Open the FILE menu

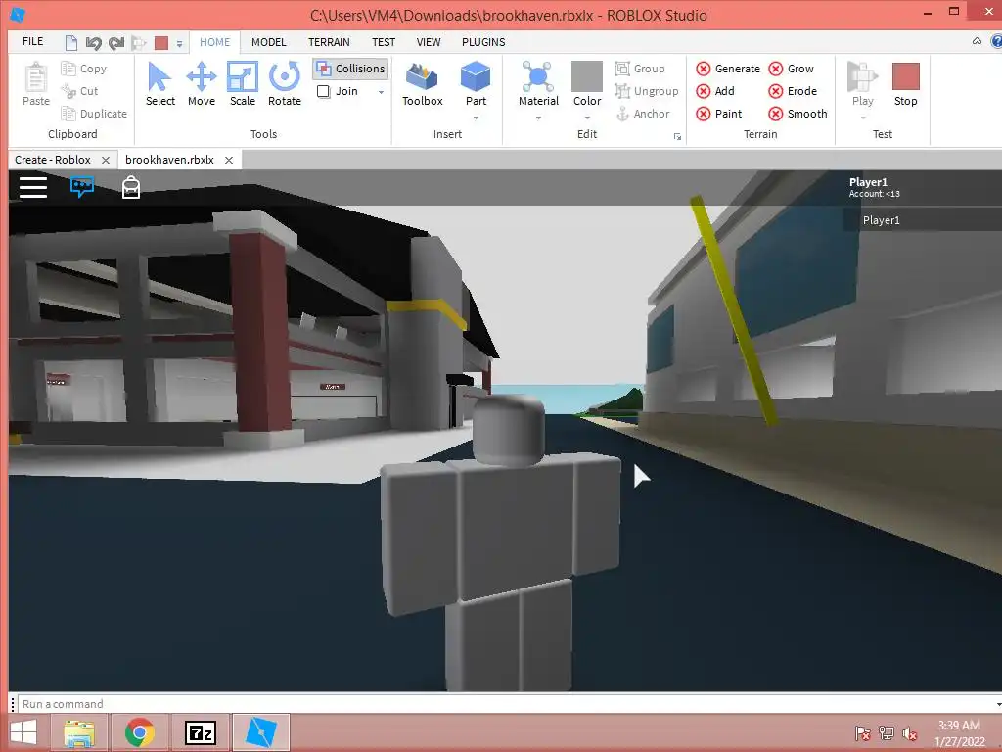(x=32, y=41)
